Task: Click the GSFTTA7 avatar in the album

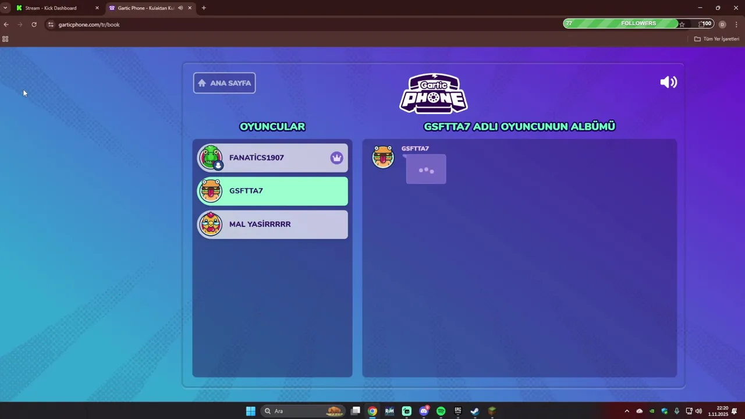Action: click(x=383, y=157)
